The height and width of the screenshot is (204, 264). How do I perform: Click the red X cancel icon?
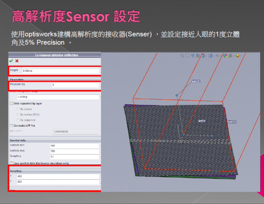(17, 61)
